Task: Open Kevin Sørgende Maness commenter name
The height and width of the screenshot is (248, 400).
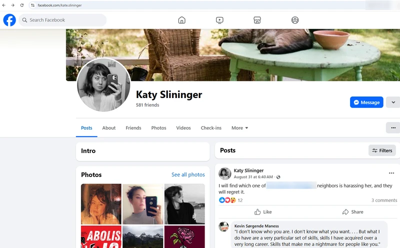Action: point(256,226)
